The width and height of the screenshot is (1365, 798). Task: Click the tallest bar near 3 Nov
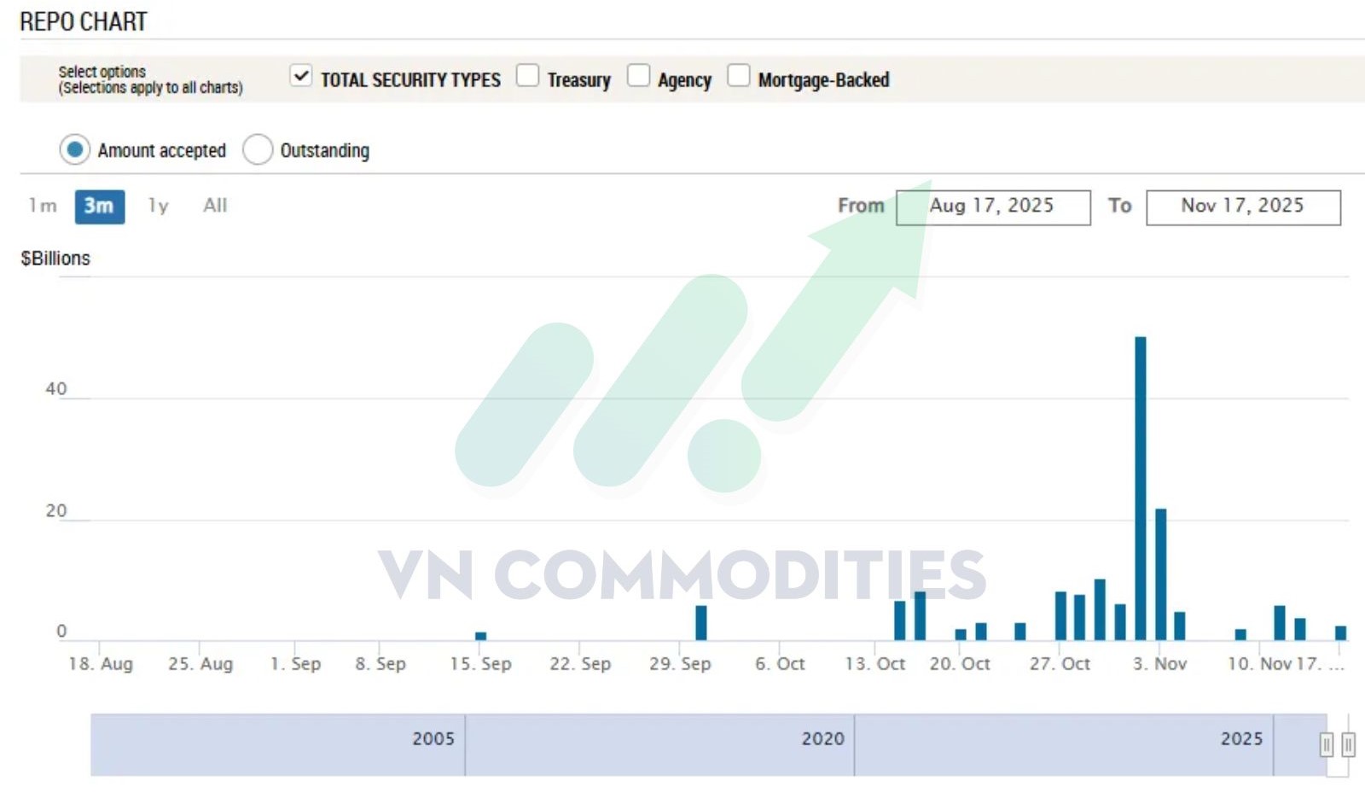point(1141,486)
